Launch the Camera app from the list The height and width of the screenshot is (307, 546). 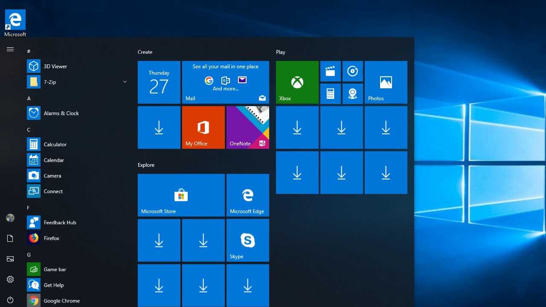pos(79,176)
